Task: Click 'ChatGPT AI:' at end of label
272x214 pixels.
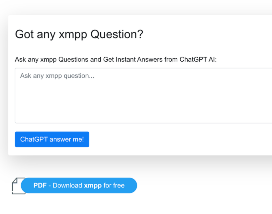Action: [198, 60]
